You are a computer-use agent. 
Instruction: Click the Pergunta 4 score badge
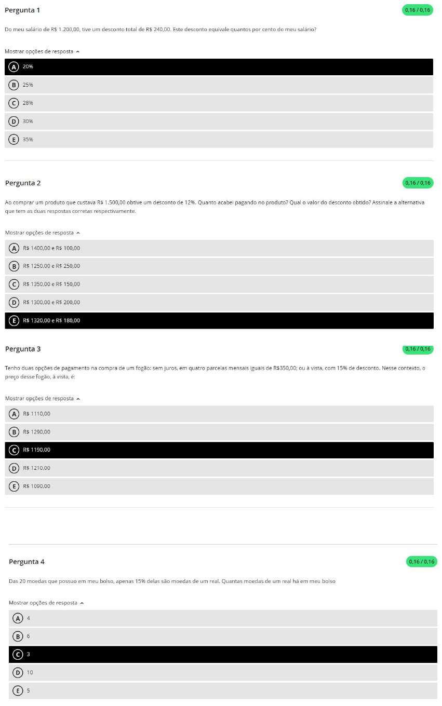point(421,562)
